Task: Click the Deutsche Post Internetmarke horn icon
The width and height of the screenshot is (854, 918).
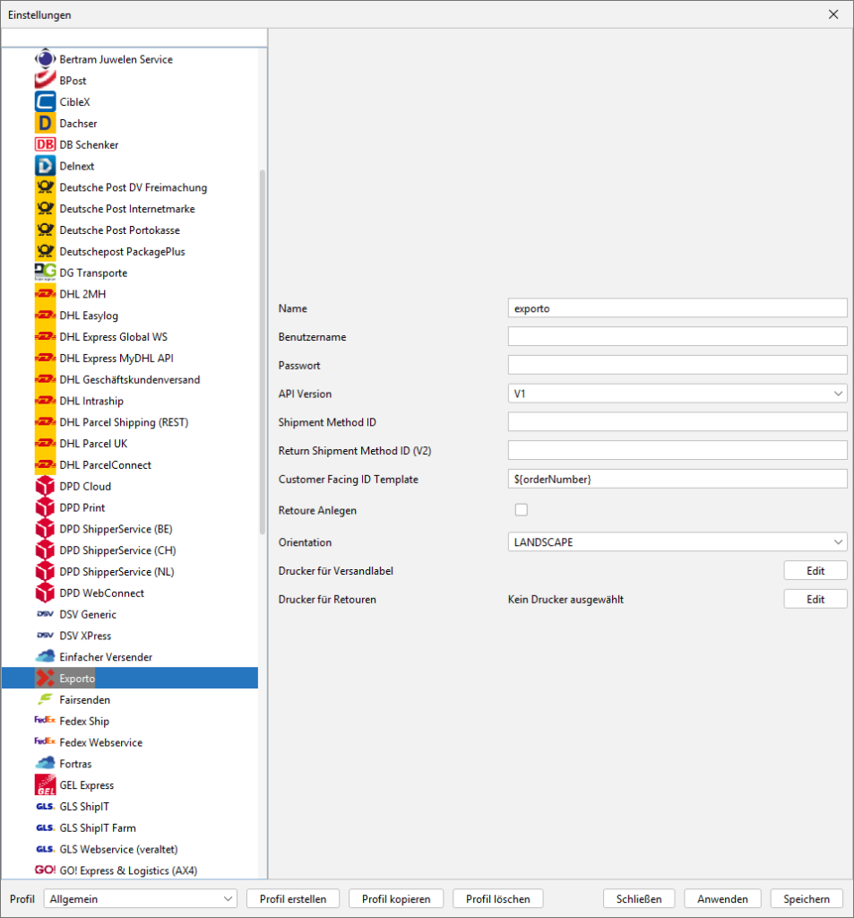Action: (45, 209)
